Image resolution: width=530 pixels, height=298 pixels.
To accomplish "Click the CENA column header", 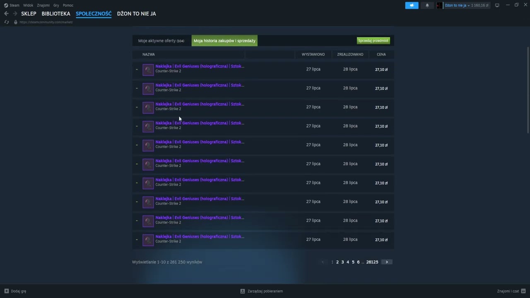I will tap(381, 54).
